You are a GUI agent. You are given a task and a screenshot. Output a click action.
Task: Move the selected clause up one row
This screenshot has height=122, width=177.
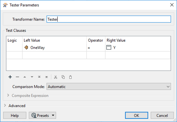[x=25, y=77]
